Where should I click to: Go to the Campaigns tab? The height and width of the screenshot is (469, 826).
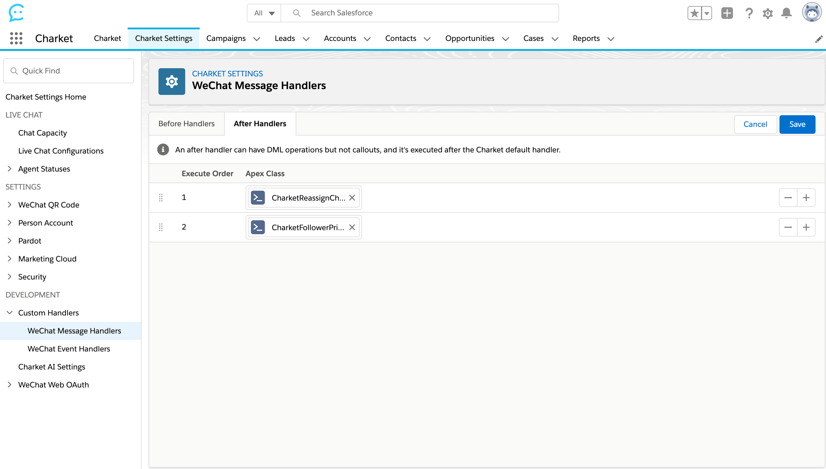point(226,38)
